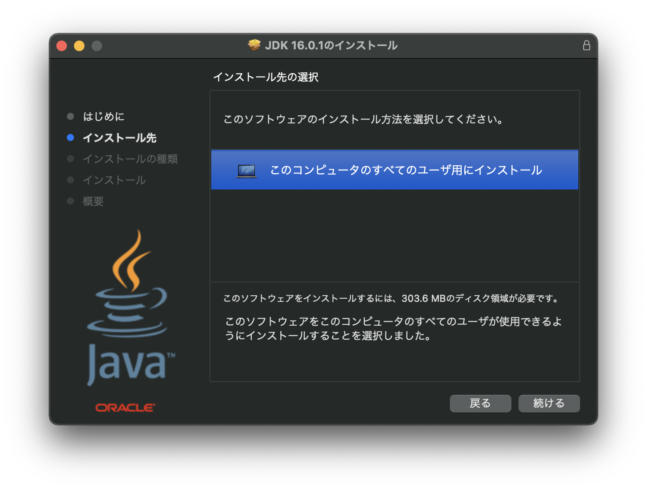
Task: Click the 概要 sidebar entry
Action: [x=92, y=201]
